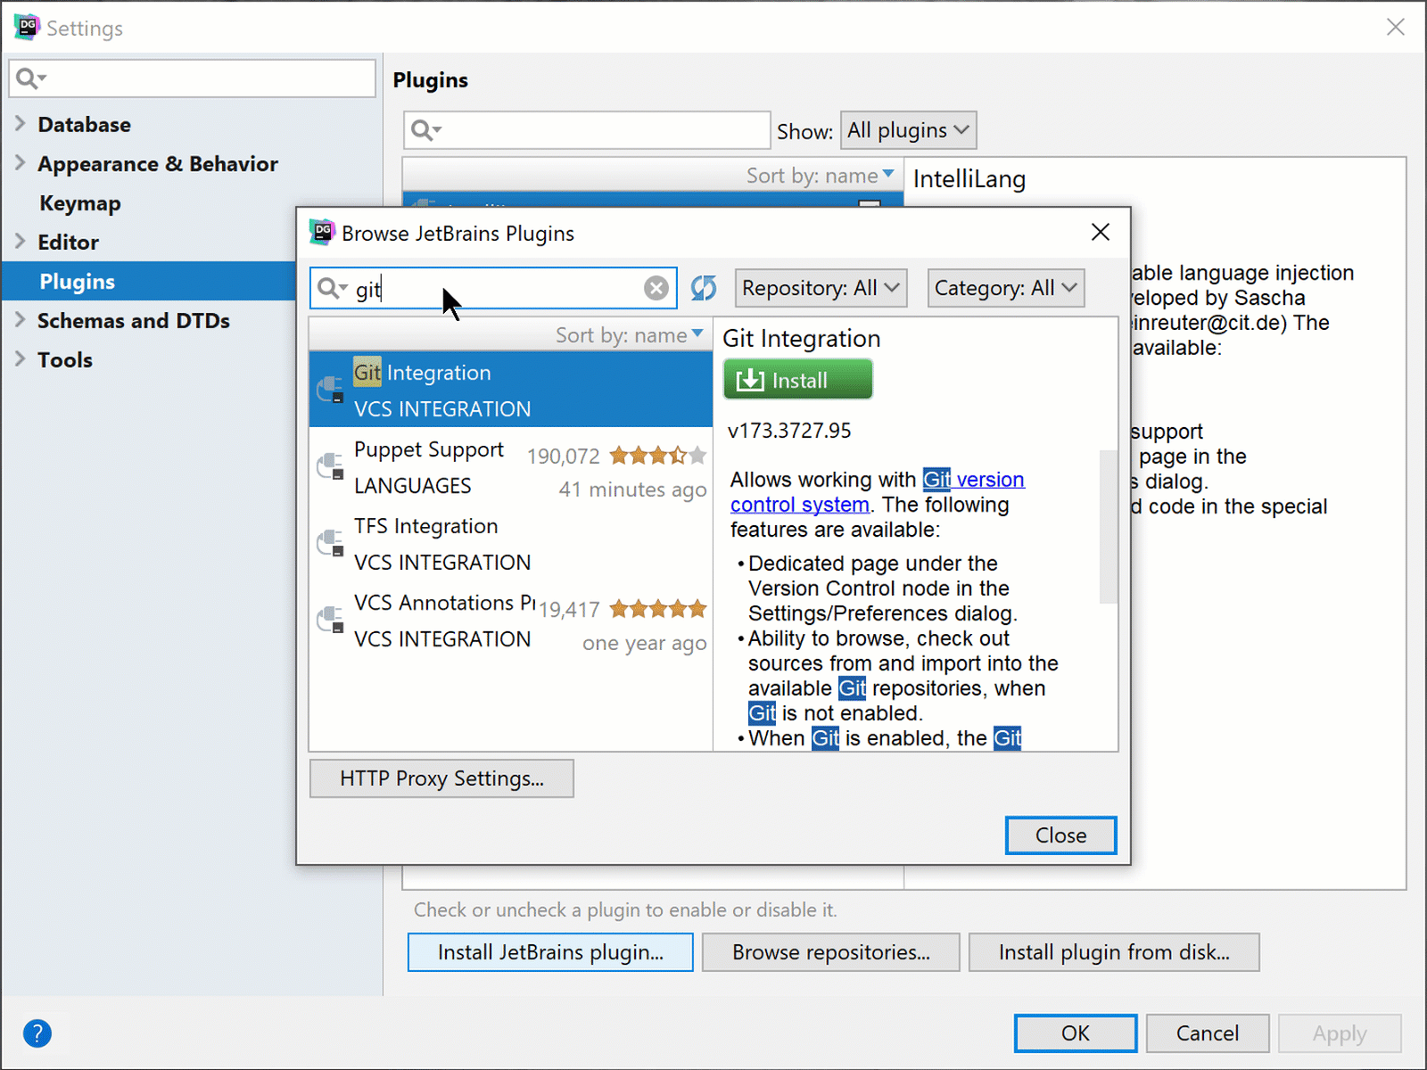Click the refresh plugin list icon

(704, 288)
